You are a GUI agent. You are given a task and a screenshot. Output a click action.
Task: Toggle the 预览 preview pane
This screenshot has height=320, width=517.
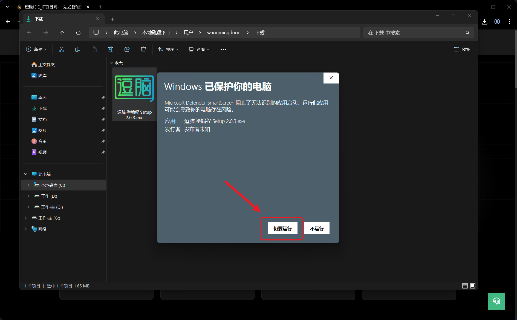pyautogui.click(x=462, y=49)
